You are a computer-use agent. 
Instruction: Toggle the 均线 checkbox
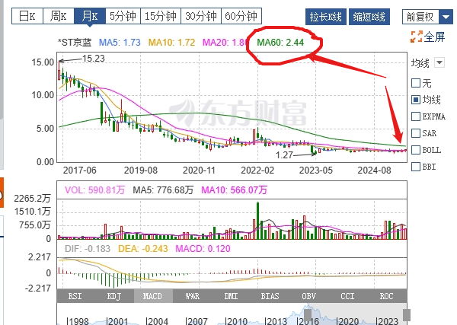point(416,100)
